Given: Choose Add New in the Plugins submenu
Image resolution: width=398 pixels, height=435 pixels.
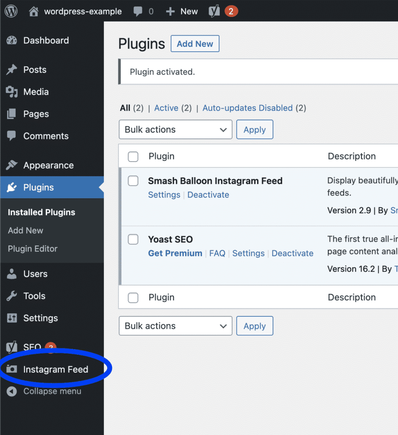Looking at the screenshot, I should pos(25,231).
